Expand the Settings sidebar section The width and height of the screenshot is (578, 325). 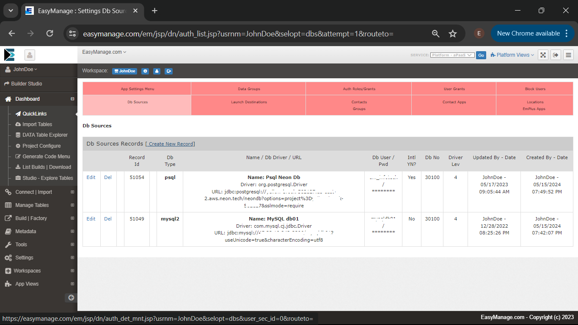coord(72,258)
